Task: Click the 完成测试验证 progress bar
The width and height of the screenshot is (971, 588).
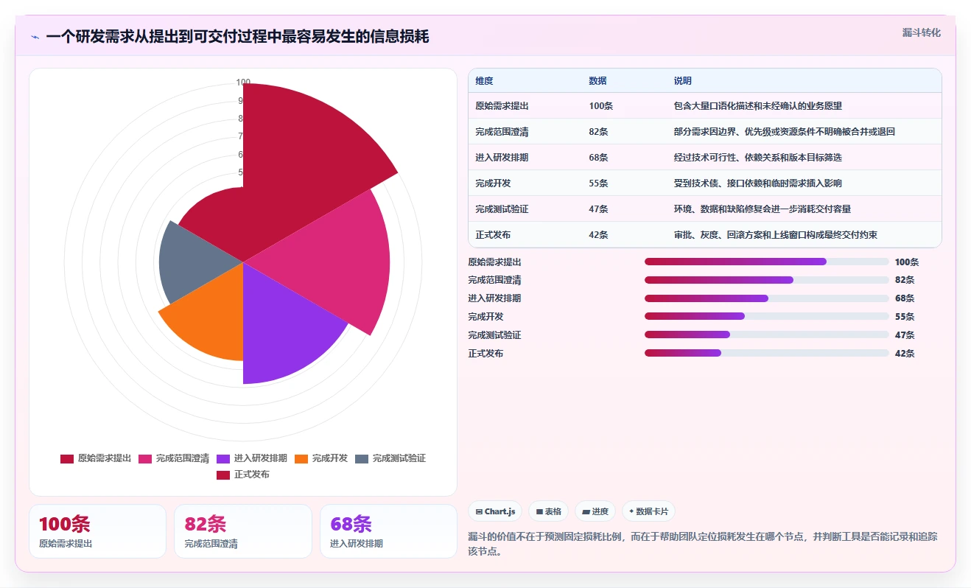Action: 767,335
